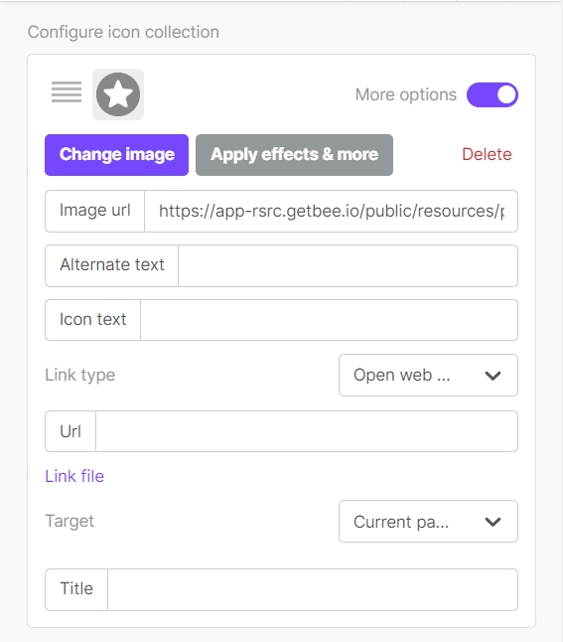Open the Link type dropdown
This screenshot has width=563, height=642.
coord(428,375)
